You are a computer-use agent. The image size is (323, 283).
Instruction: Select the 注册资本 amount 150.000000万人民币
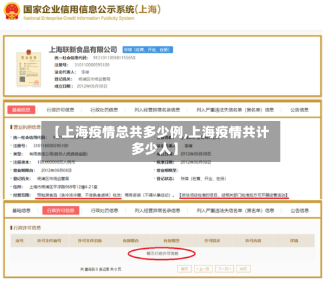pos(56,162)
